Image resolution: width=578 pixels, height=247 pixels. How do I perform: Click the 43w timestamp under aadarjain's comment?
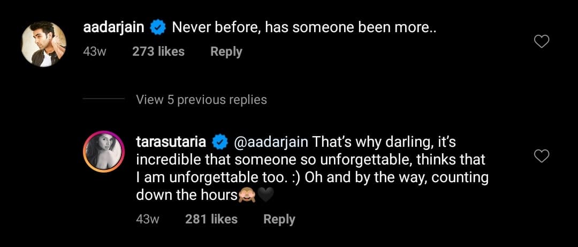pos(95,51)
